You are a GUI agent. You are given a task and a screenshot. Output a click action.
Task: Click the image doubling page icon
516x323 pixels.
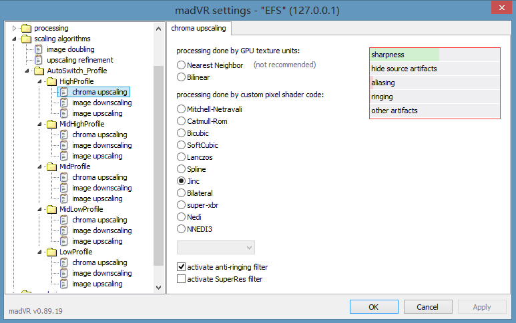tap(39, 49)
